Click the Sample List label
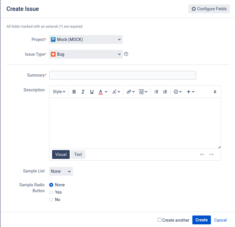Viewport: 235px width, 227px height. [34, 171]
